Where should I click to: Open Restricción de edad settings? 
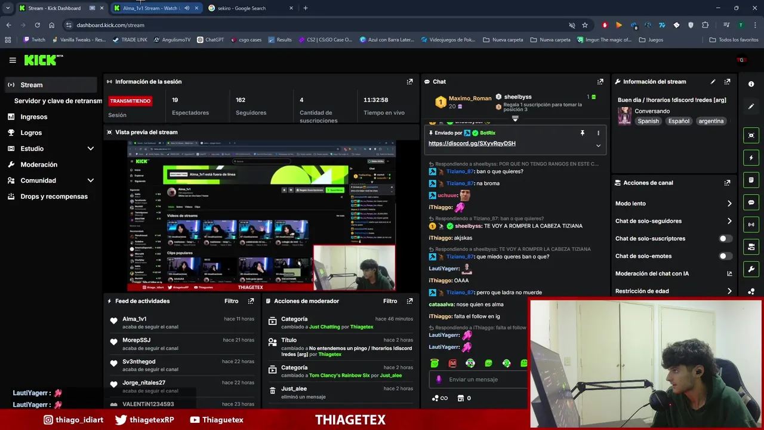(673, 291)
